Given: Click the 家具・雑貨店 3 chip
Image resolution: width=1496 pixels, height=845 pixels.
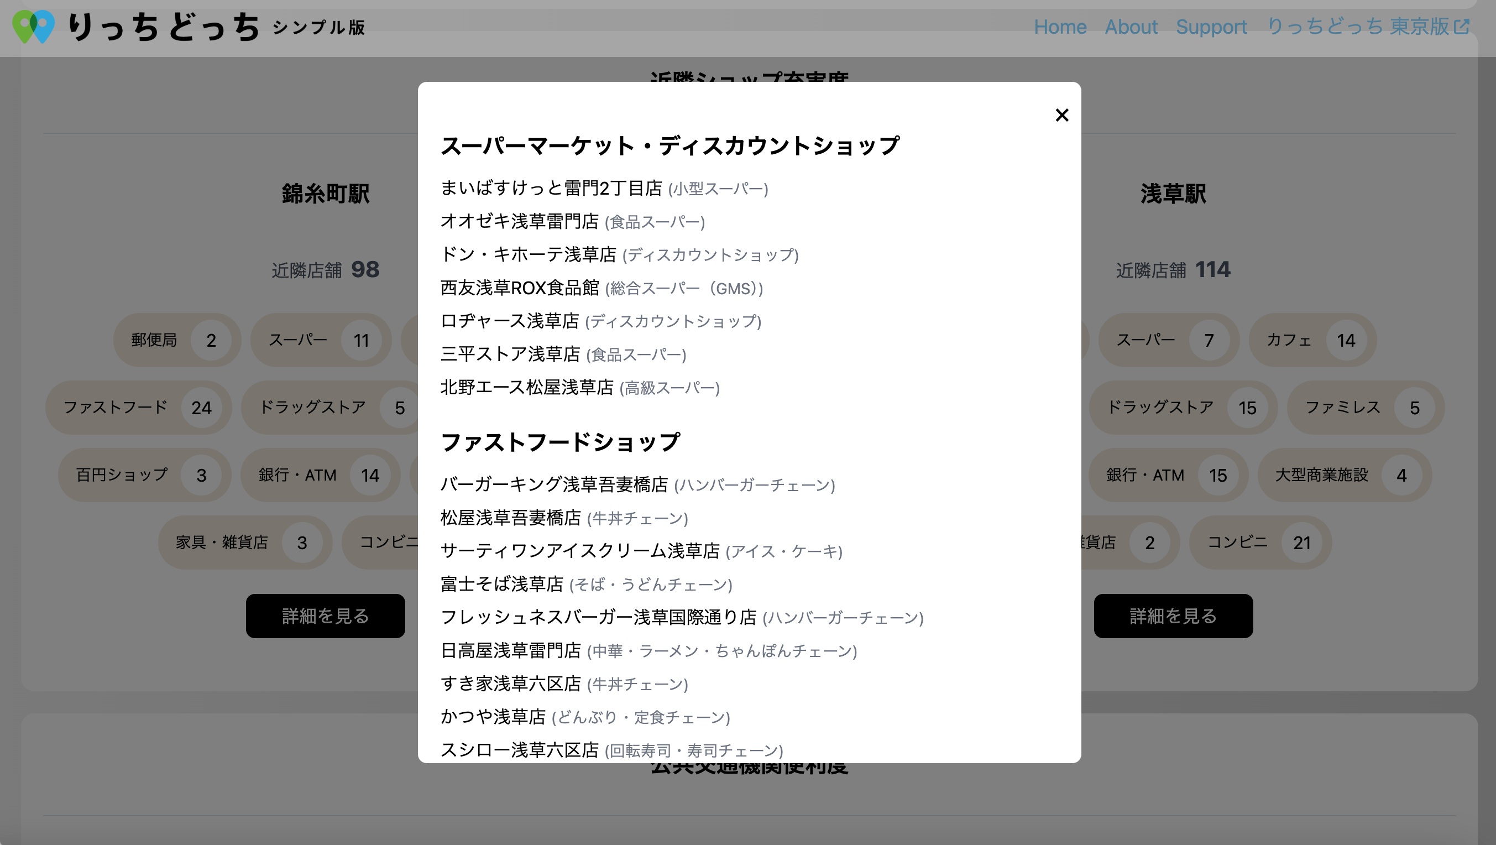Looking at the screenshot, I should [244, 542].
